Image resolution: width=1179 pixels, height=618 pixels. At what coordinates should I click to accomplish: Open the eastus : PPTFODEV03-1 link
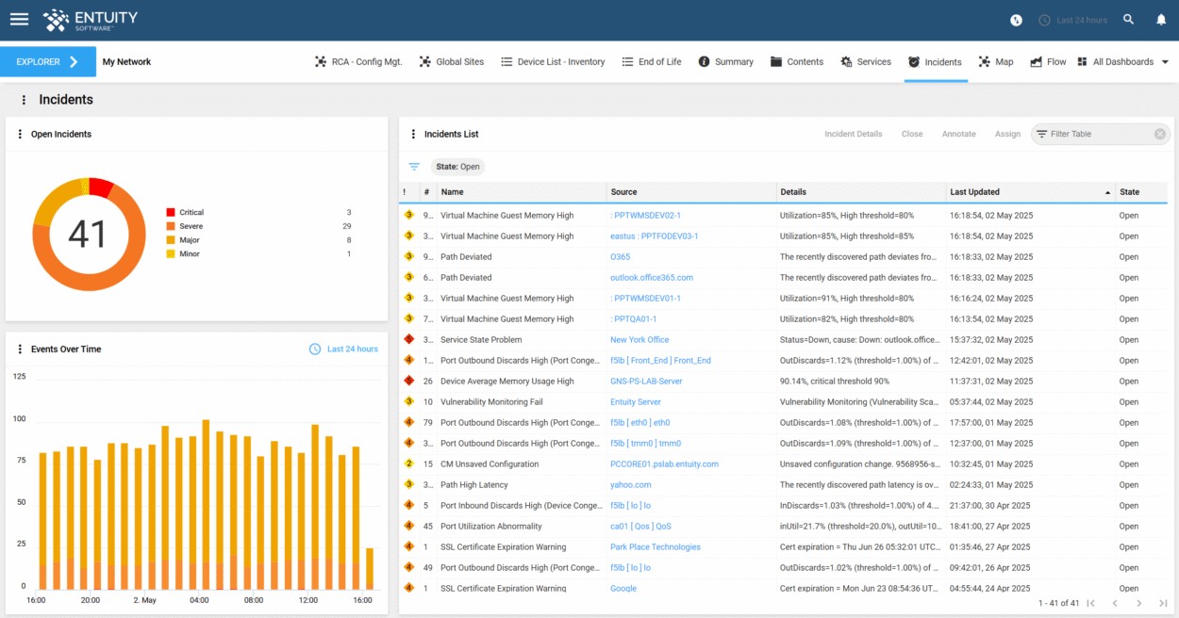coord(655,236)
